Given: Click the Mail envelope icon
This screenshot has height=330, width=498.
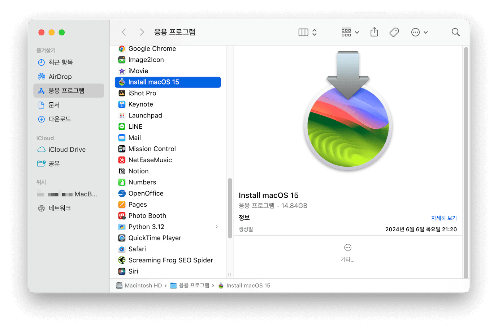Looking at the screenshot, I should tap(122, 138).
